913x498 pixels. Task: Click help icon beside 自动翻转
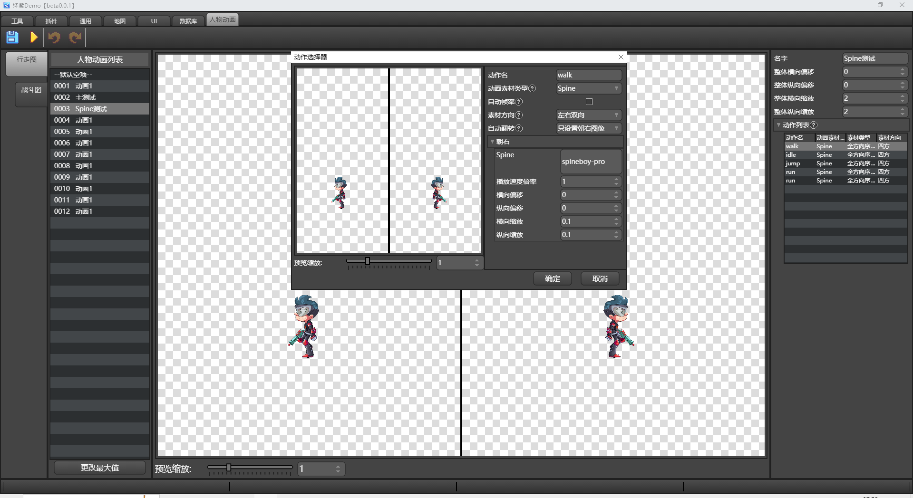coord(519,128)
